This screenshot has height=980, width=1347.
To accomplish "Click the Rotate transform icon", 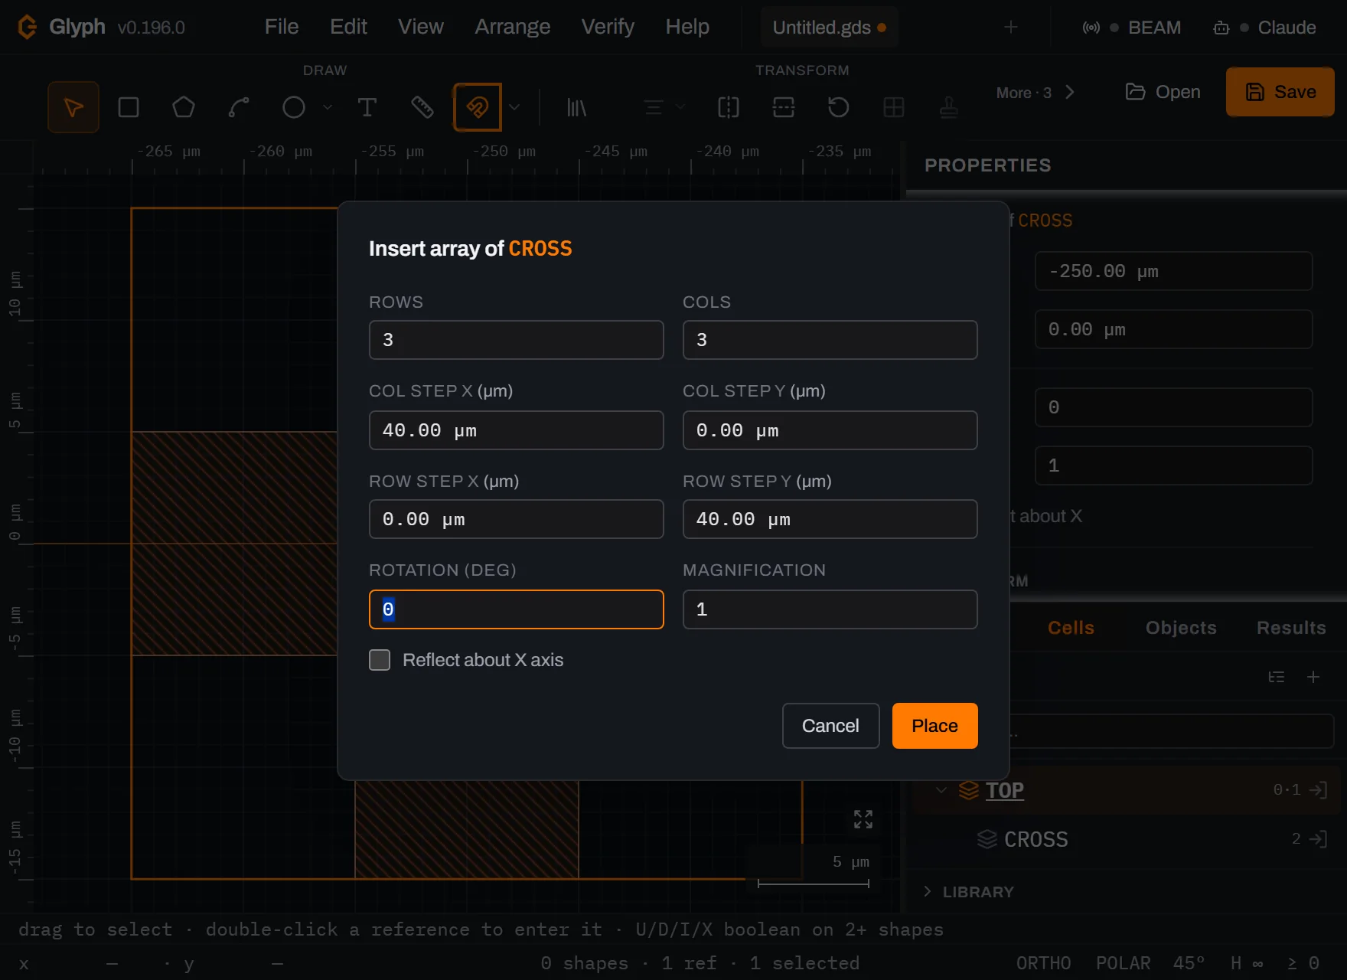I will 839,107.
